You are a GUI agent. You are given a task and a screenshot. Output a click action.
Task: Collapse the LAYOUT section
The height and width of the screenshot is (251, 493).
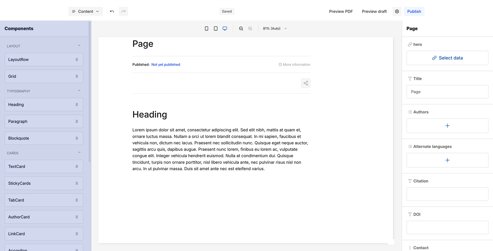[x=79, y=46]
